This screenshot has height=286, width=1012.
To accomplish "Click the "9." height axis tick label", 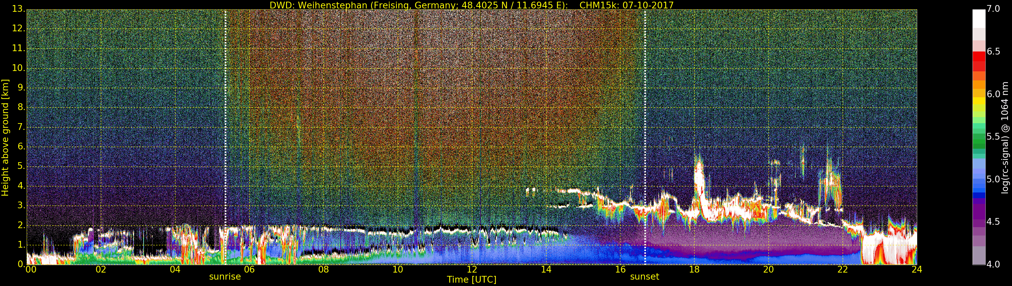I will coord(22,88).
